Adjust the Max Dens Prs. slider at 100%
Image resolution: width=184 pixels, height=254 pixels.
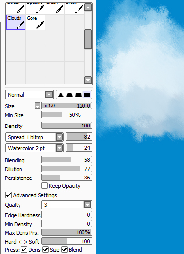pos(67,232)
